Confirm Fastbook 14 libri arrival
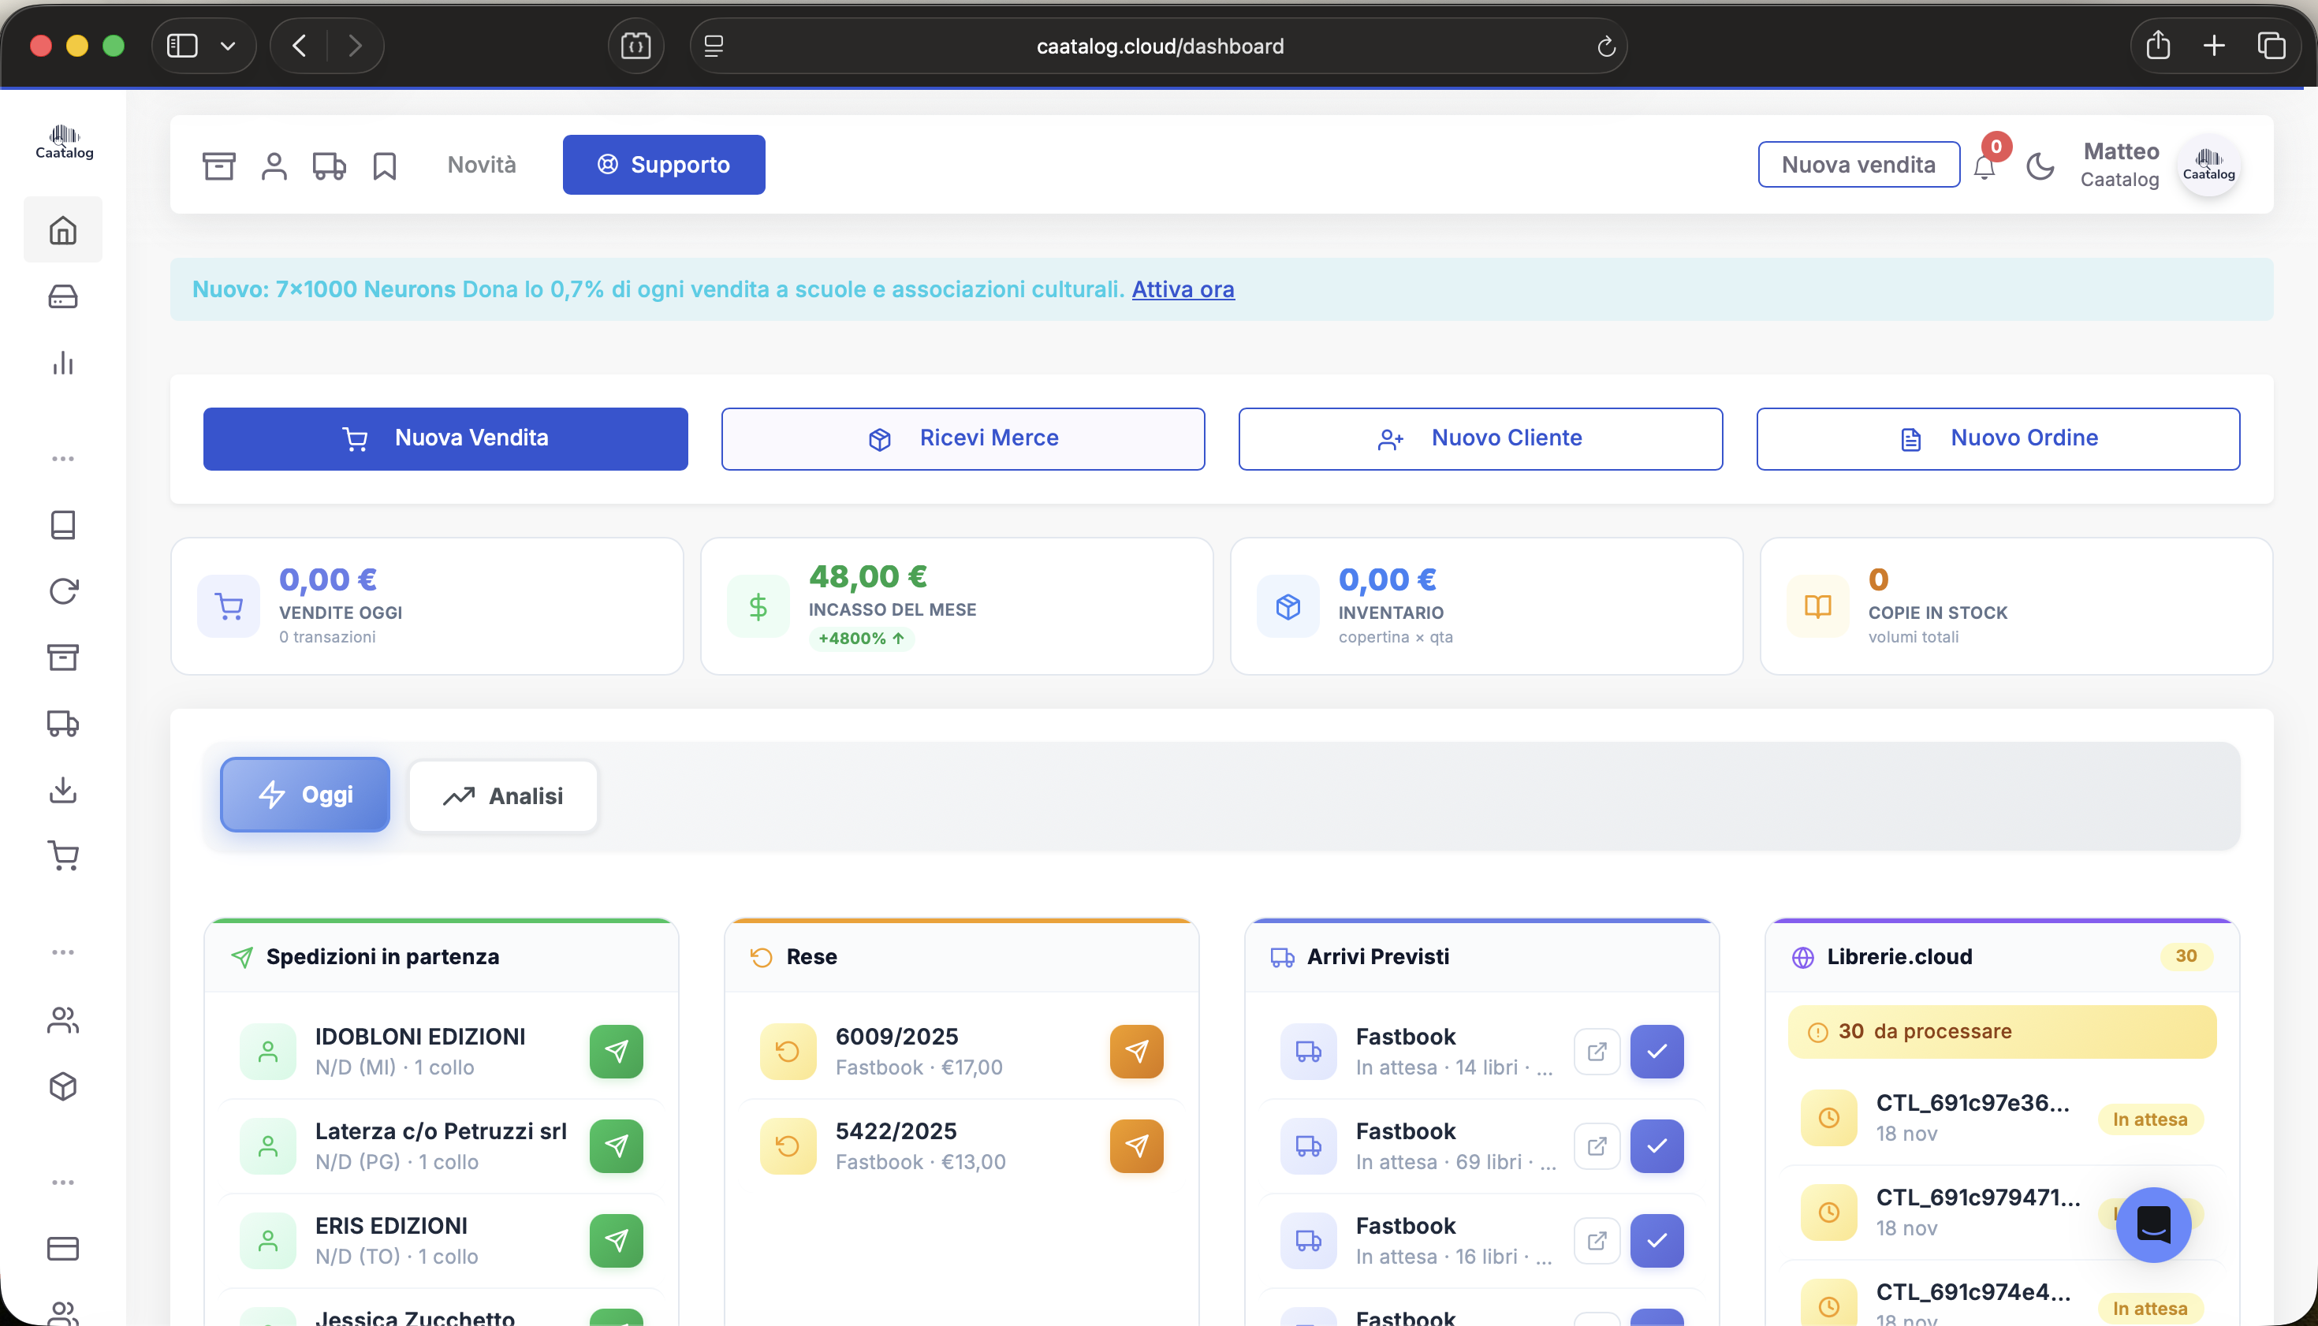This screenshot has height=1326, width=2318. point(1657,1051)
